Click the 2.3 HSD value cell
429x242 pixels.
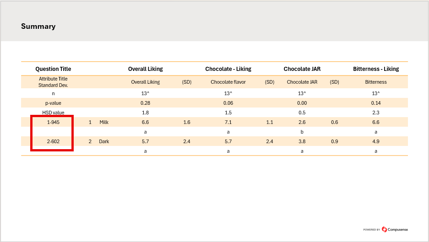point(375,113)
